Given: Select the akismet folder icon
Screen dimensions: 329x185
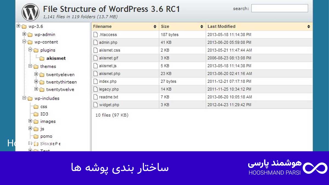Looking at the screenshot, I should pyautogui.click(x=42, y=58).
